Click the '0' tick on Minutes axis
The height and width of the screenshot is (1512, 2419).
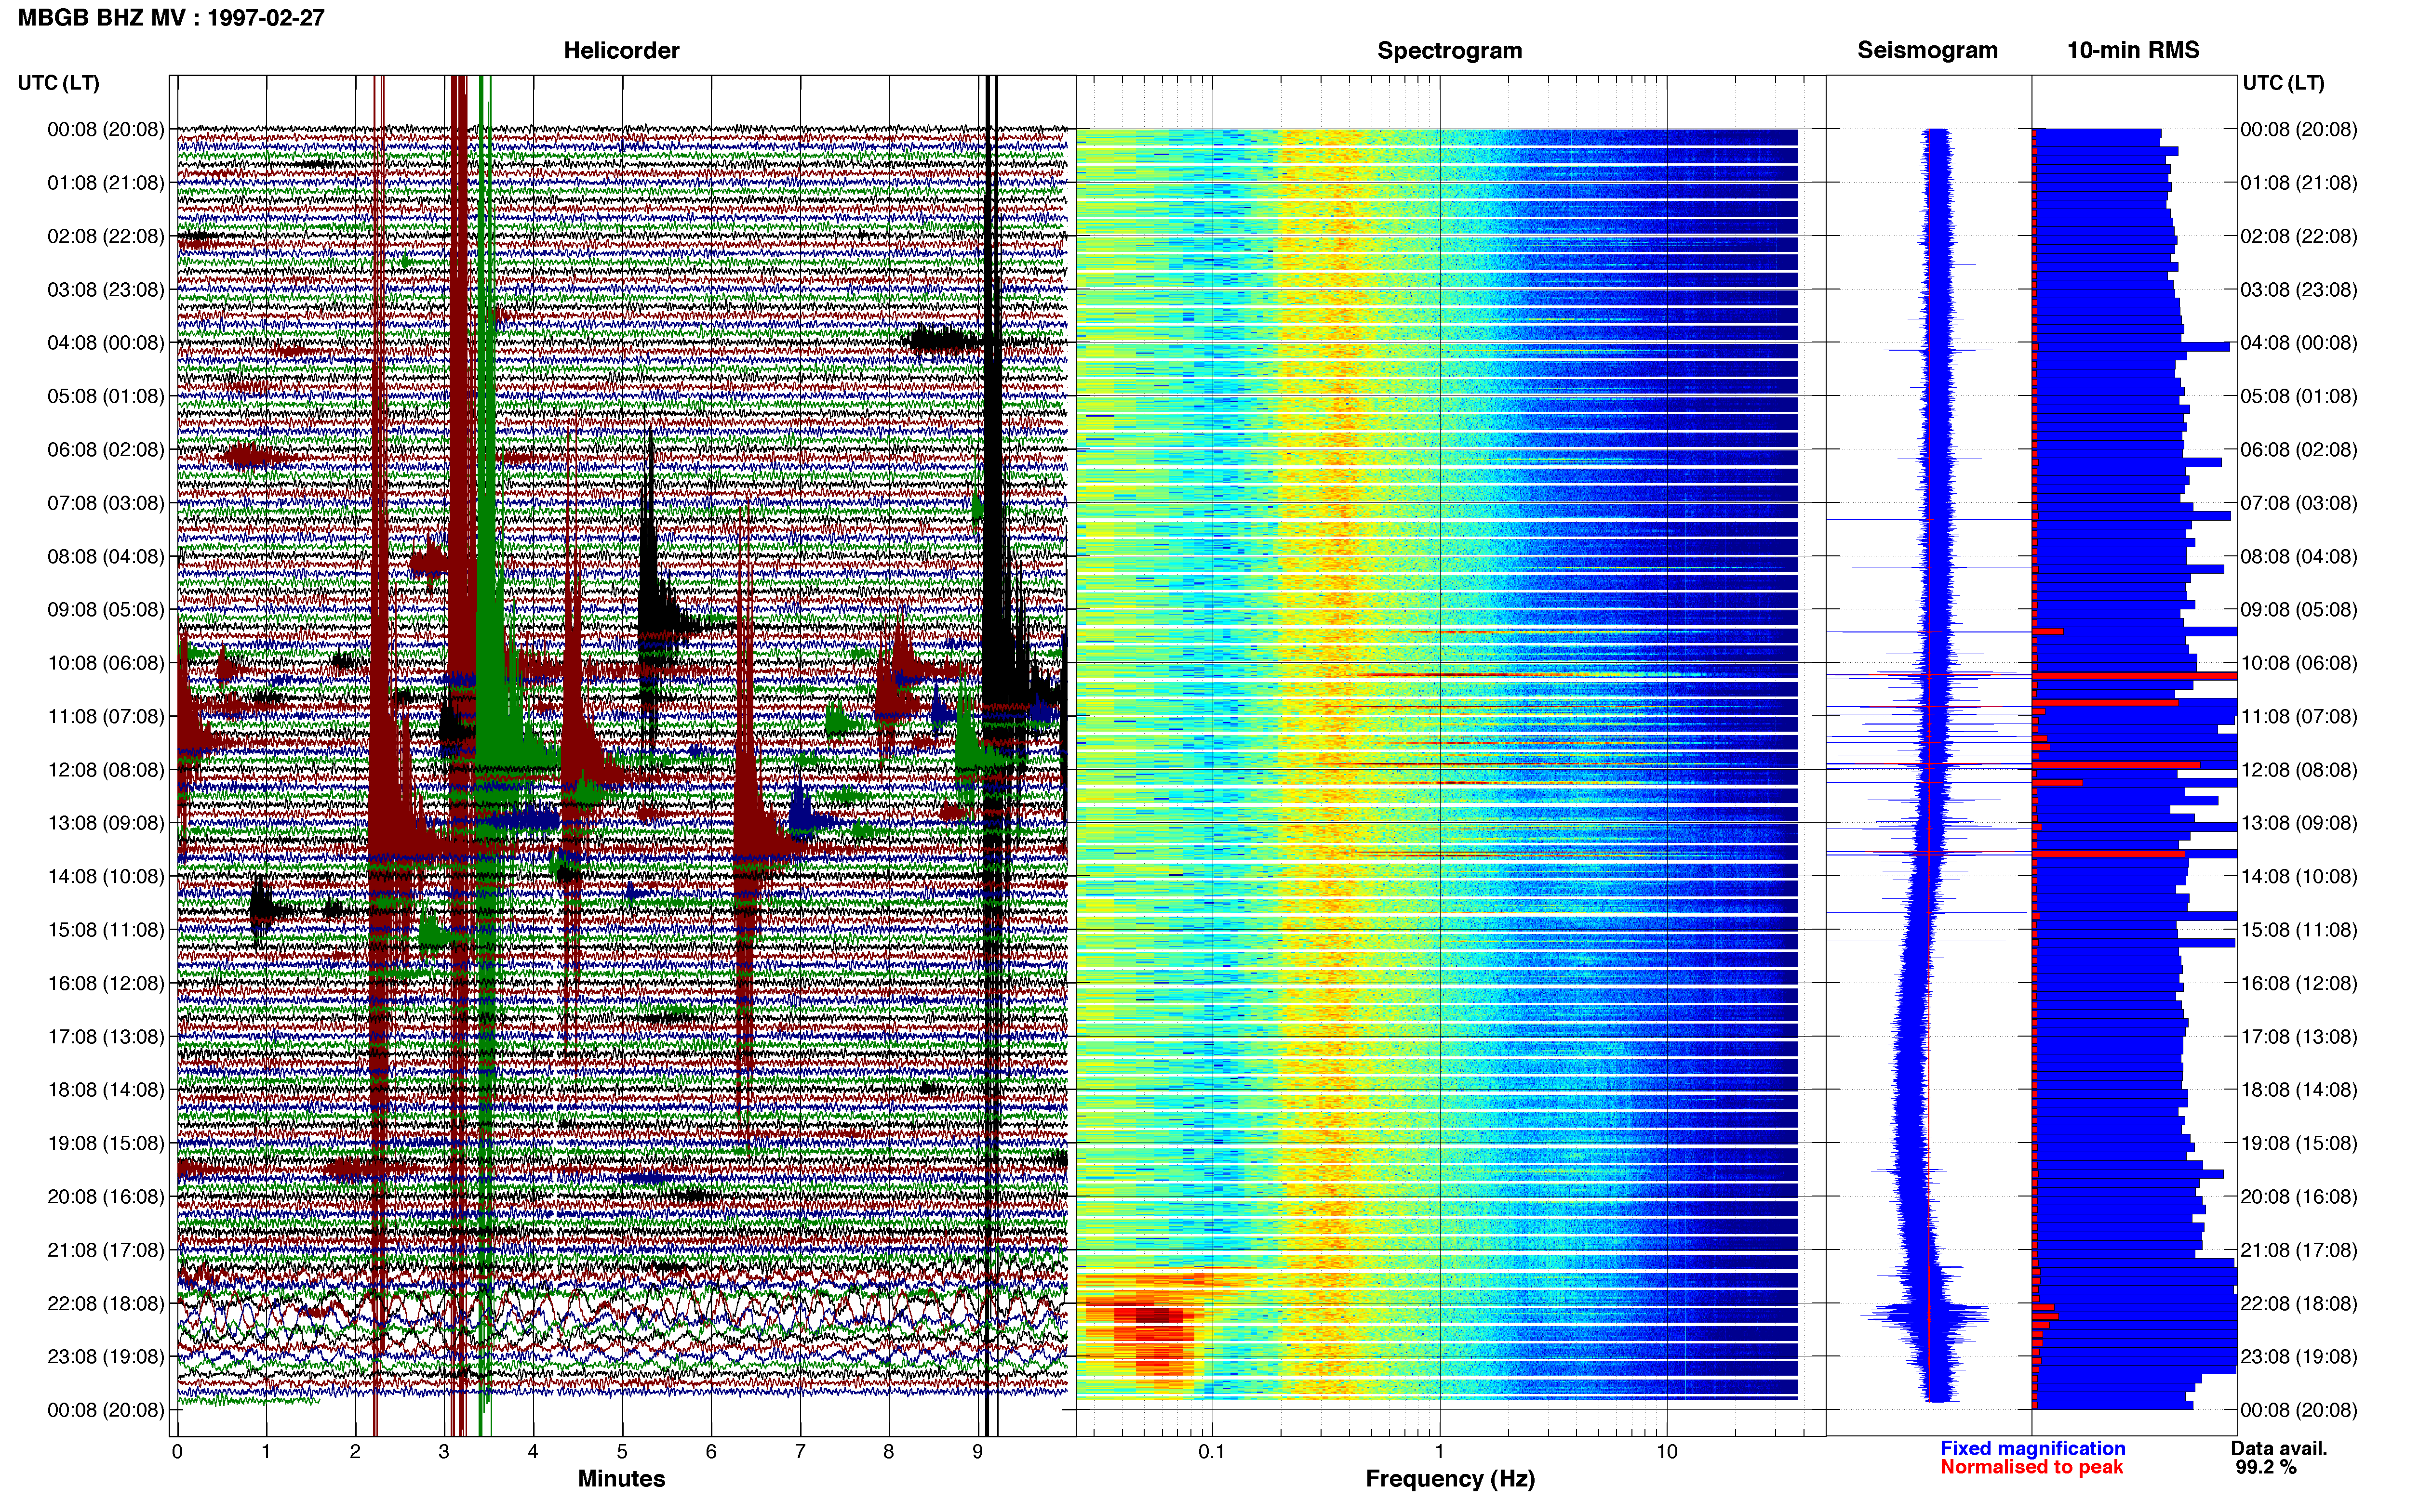[x=177, y=1452]
